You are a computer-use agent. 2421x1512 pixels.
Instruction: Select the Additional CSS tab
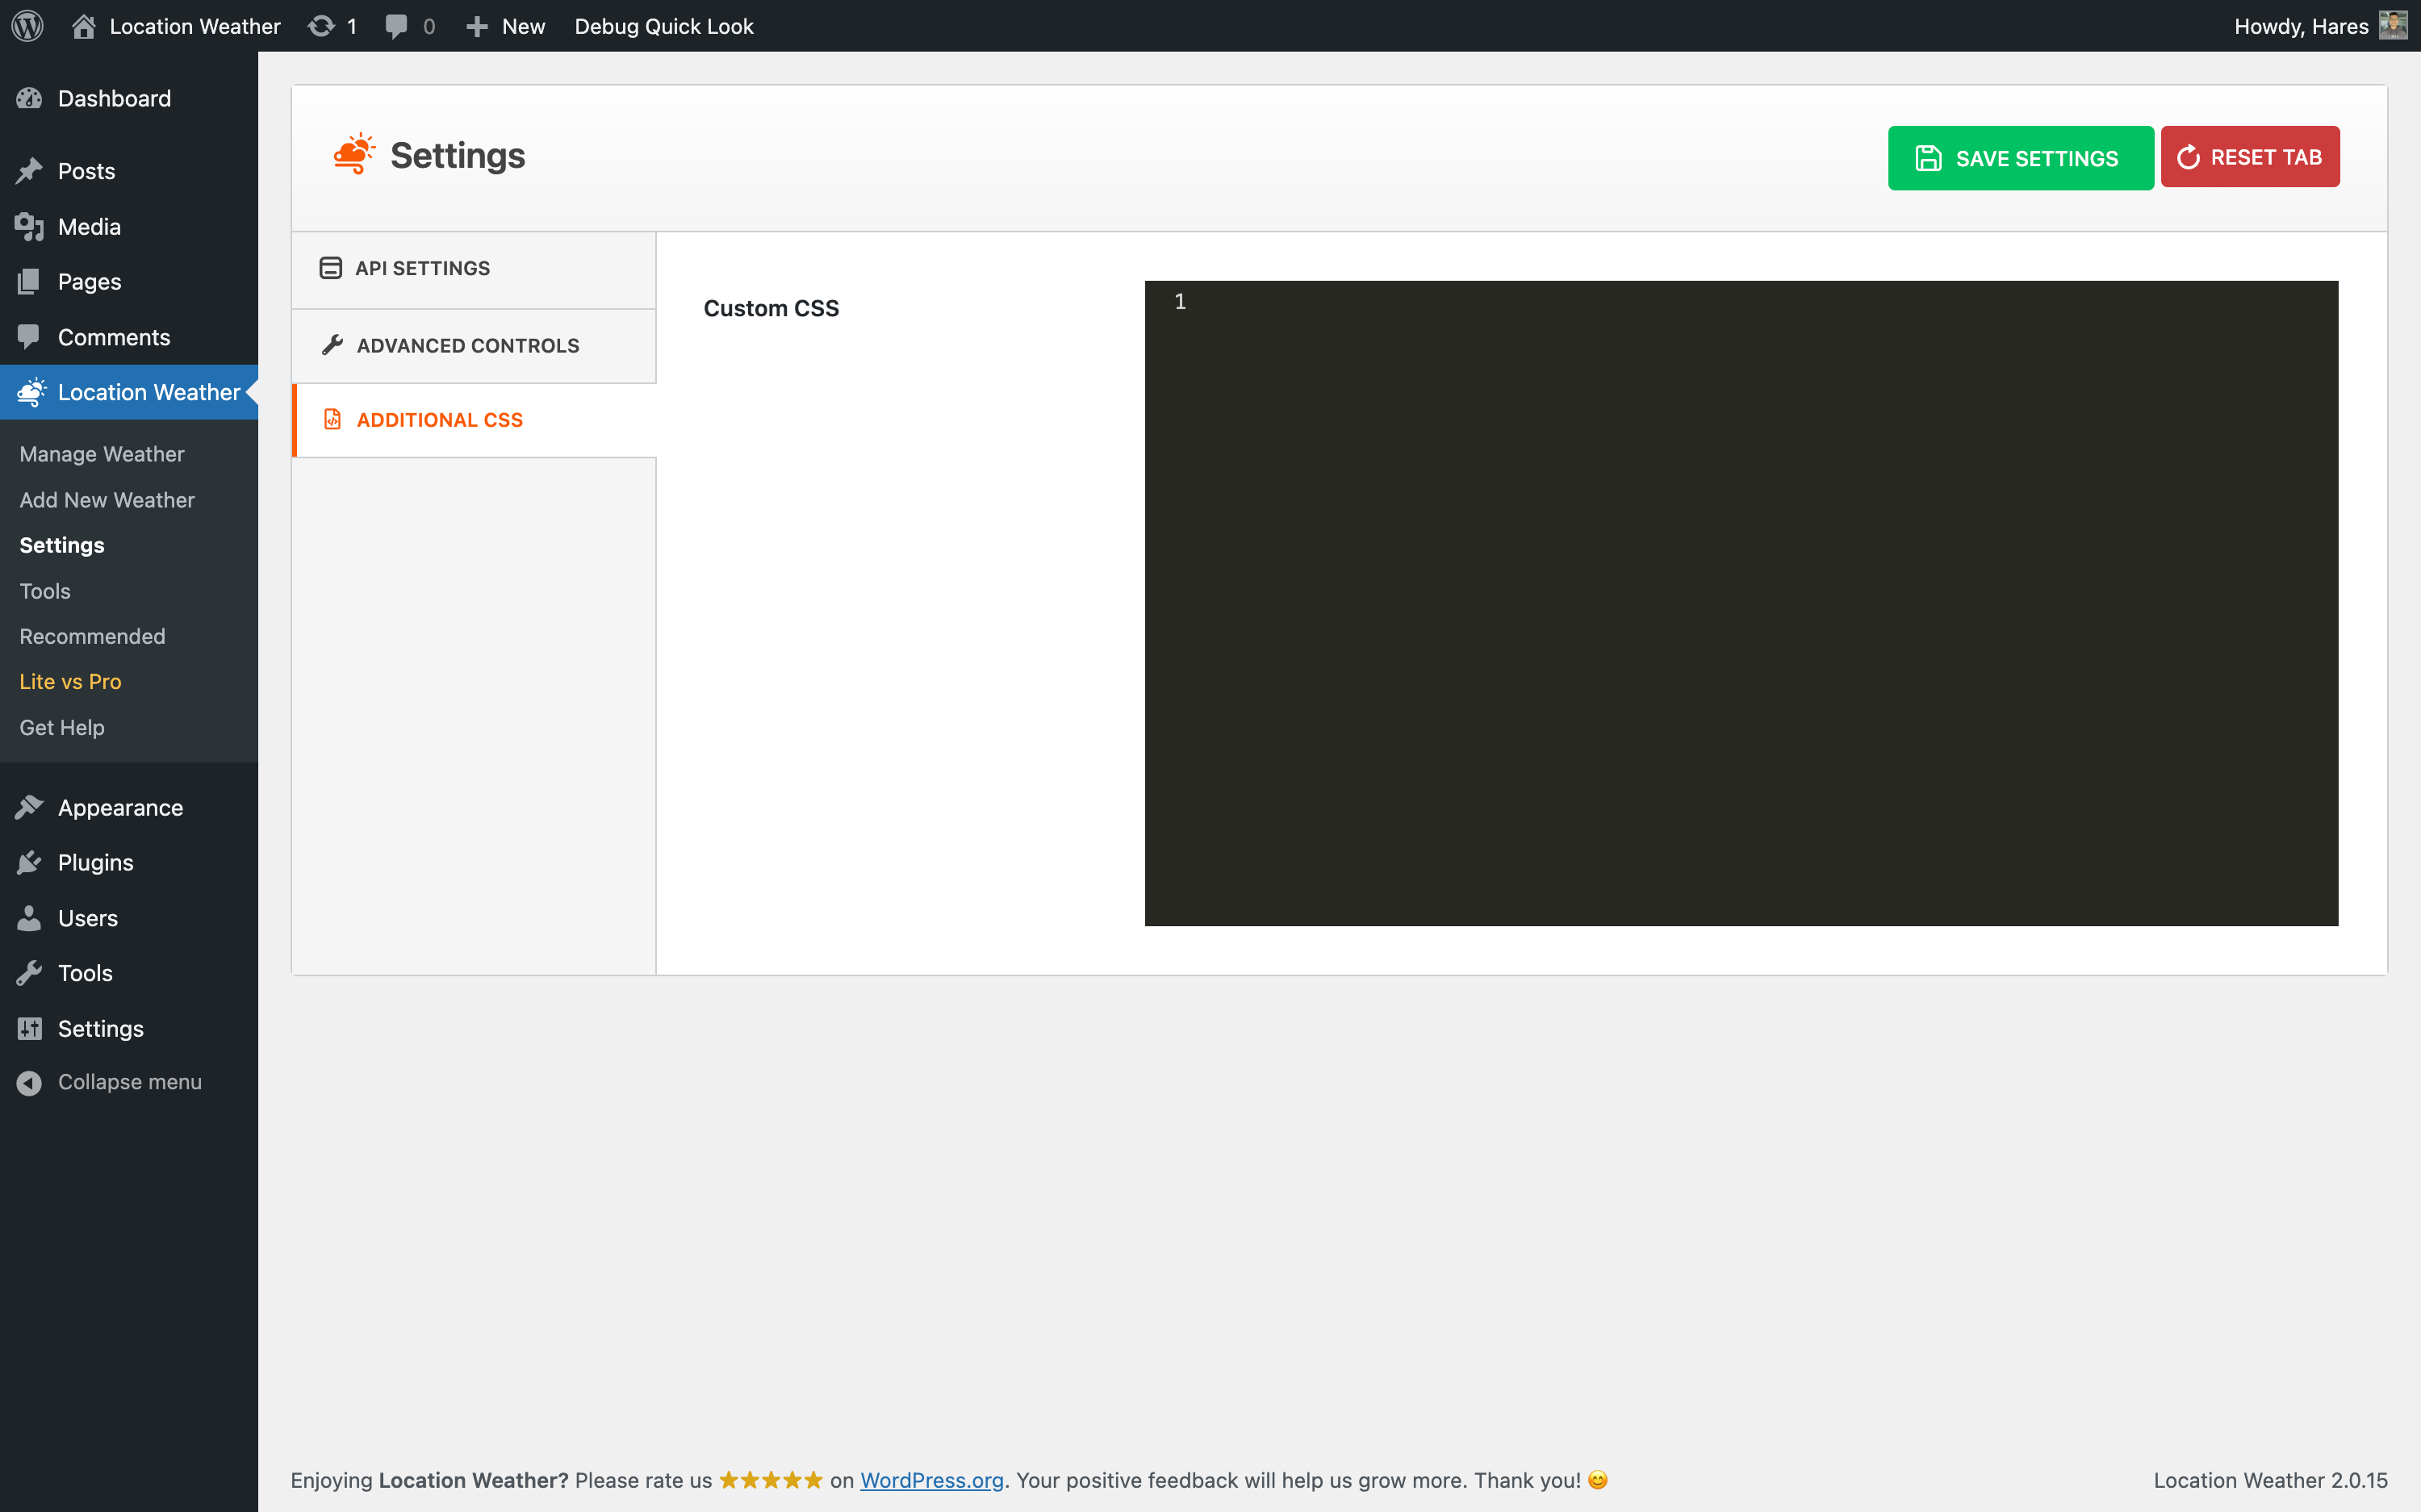pos(439,420)
